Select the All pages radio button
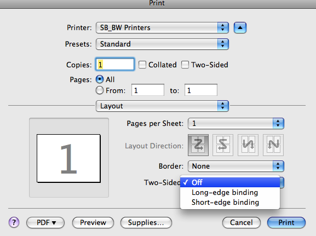316x236 pixels. (x=100, y=79)
